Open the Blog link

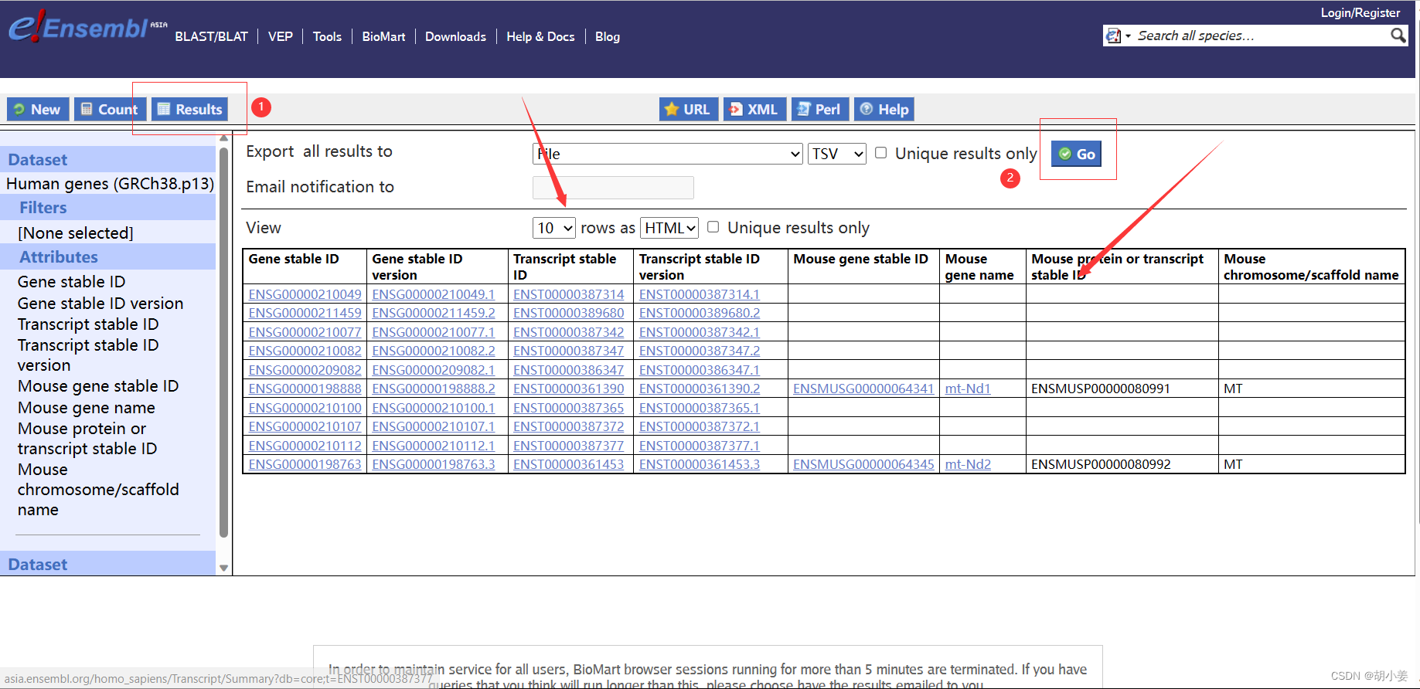[608, 36]
